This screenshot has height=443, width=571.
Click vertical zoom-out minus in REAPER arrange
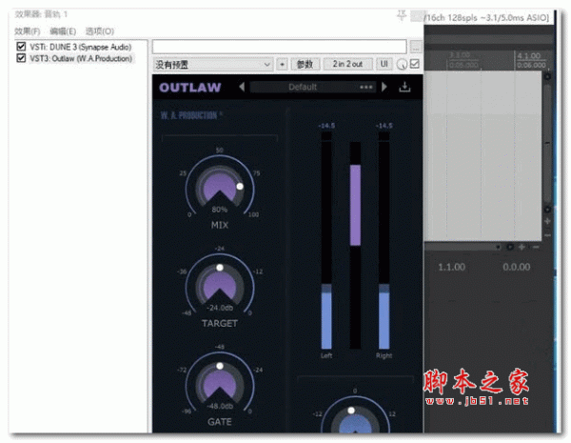(x=547, y=235)
